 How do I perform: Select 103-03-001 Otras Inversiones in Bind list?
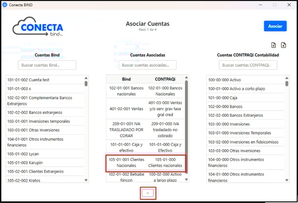(x=45, y=130)
